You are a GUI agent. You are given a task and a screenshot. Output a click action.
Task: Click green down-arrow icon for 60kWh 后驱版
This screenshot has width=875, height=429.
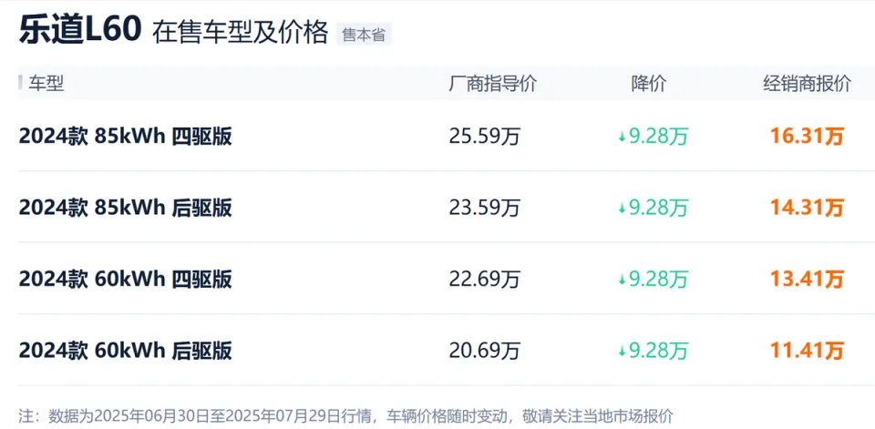(x=622, y=352)
